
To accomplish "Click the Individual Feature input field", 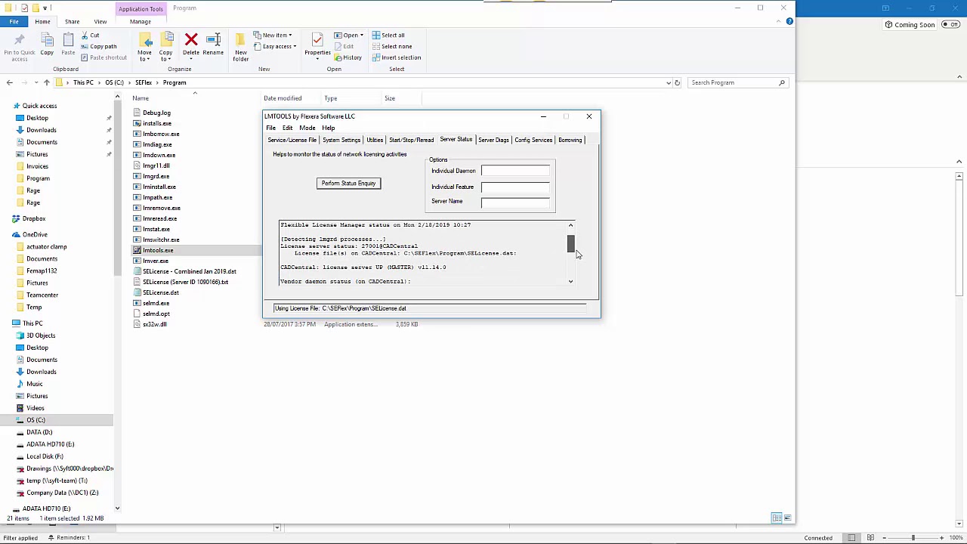I will [x=515, y=187].
